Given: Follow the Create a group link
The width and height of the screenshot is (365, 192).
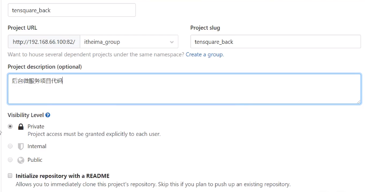Looking at the screenshot, I should click(x=205, y=54).
